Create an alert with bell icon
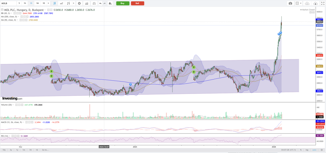This screenshot has width=326, height=153. [x=110, y=3]
